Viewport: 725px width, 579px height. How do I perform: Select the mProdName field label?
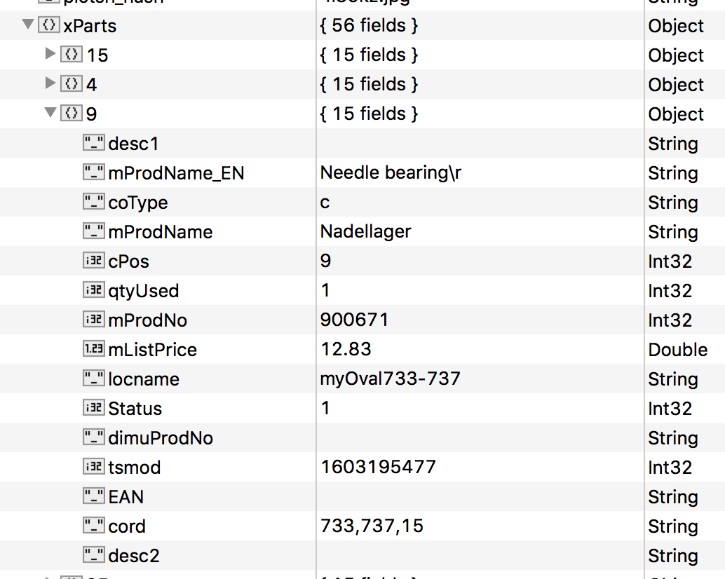[160, 232]
